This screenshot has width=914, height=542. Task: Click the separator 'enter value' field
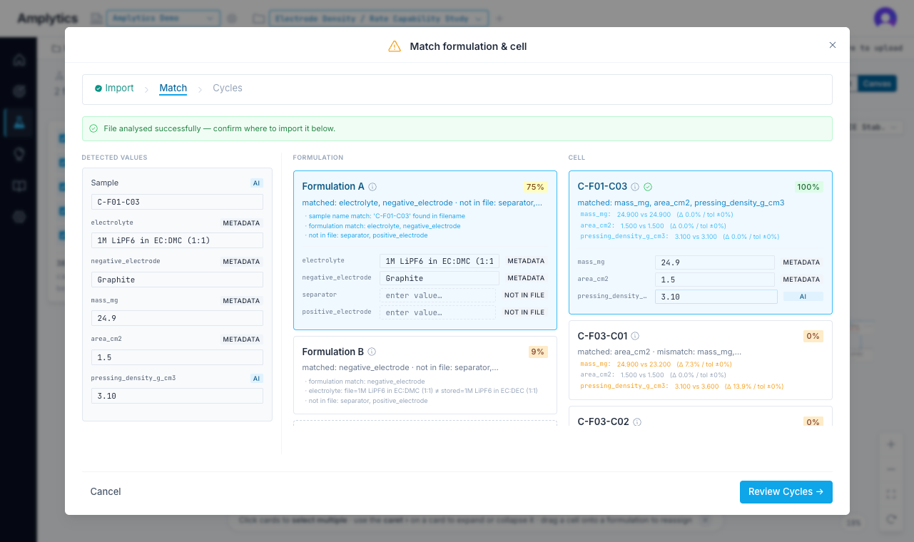click(x=437, y=295)
